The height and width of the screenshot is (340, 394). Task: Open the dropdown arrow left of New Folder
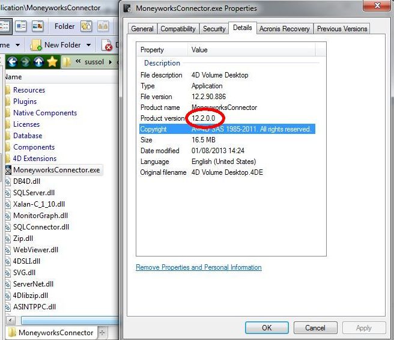tap(17, 45)
